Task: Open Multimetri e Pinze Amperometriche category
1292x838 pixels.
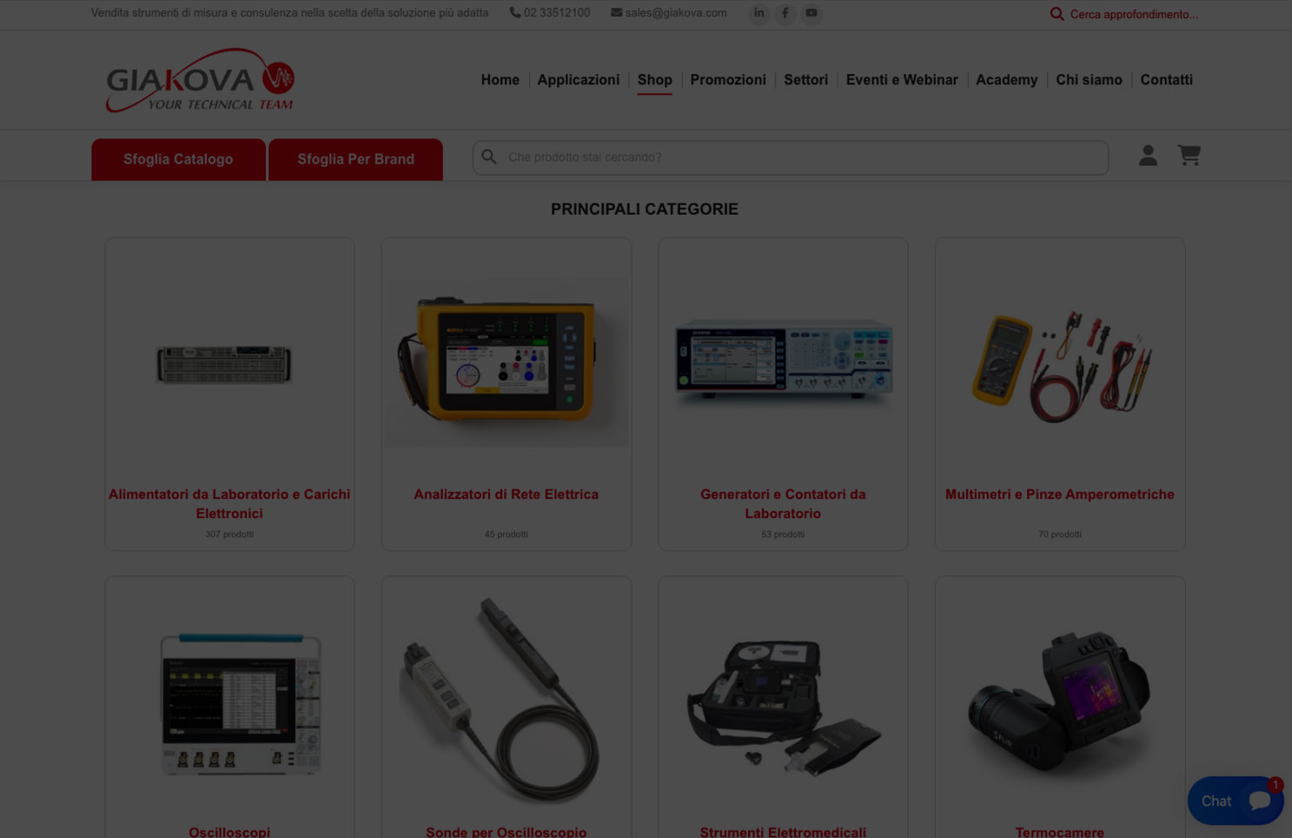Action: 1059,494
